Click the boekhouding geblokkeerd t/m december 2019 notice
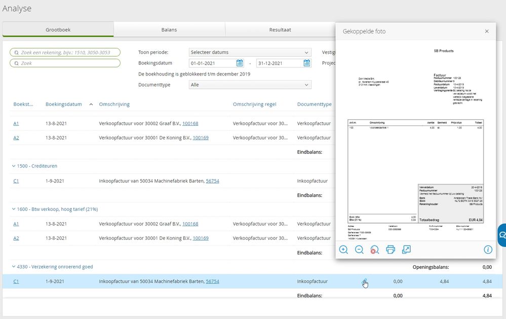 pyautogui.click(x=194, y=74)
